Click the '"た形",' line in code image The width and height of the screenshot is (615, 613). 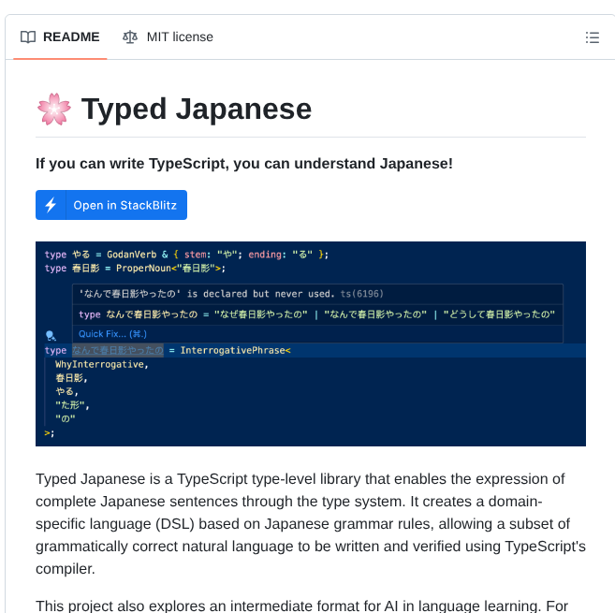click(x=72, y=405)
